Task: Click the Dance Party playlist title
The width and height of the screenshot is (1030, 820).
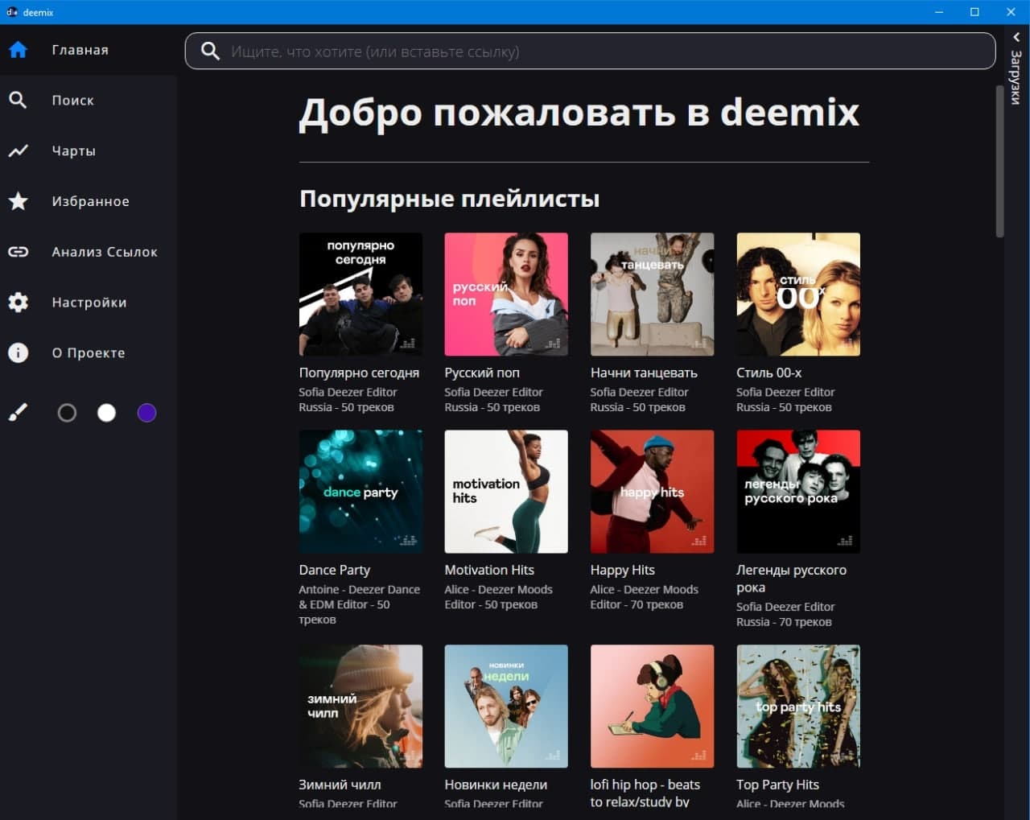Action: pyautogui.click(x=335, y=570)
